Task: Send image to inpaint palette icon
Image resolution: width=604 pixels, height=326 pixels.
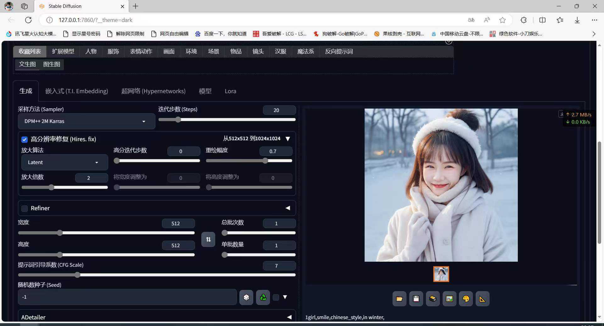Action: tap(466, 299)
